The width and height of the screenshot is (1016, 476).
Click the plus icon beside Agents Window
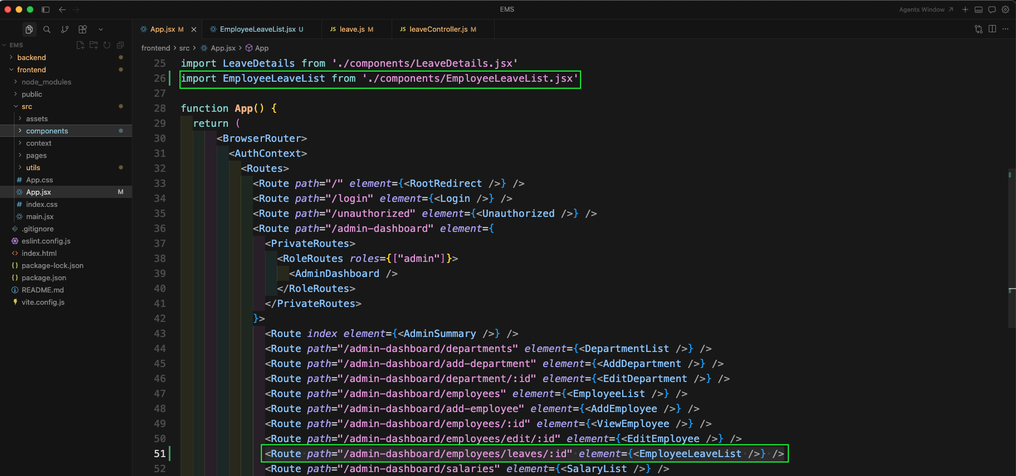pyautogui.click(x=965, y=9)
